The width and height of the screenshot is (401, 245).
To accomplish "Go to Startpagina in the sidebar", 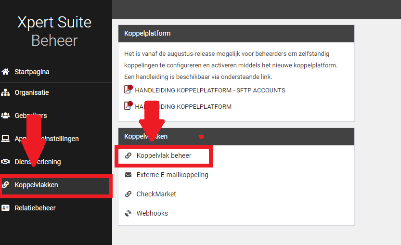I will tap(32, 72).
